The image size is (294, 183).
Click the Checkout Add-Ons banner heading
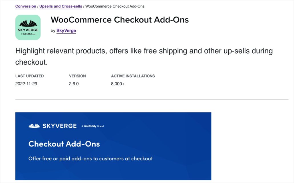click(x=64, y=144)
